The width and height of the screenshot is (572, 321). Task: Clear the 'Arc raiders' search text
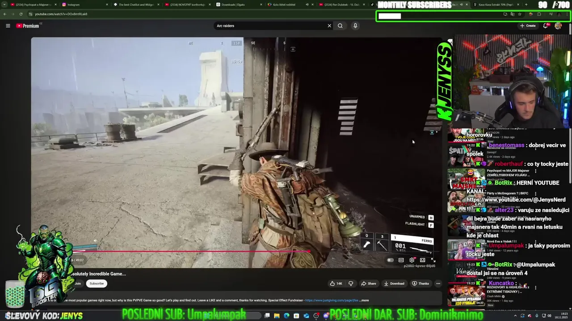[x=329, y=26]
